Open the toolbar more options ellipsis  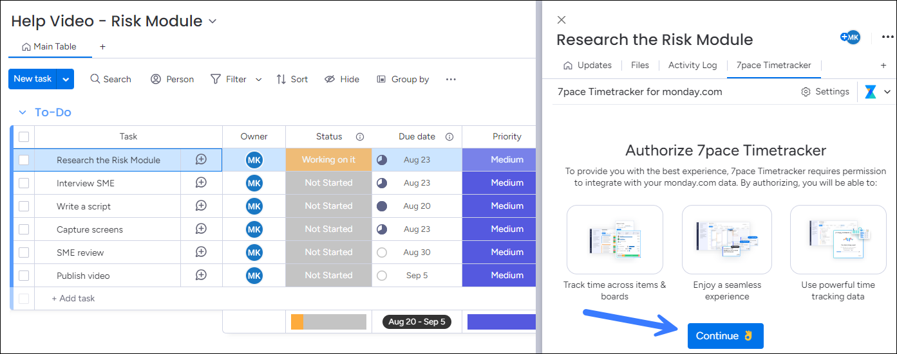click(x=451, y=79)
